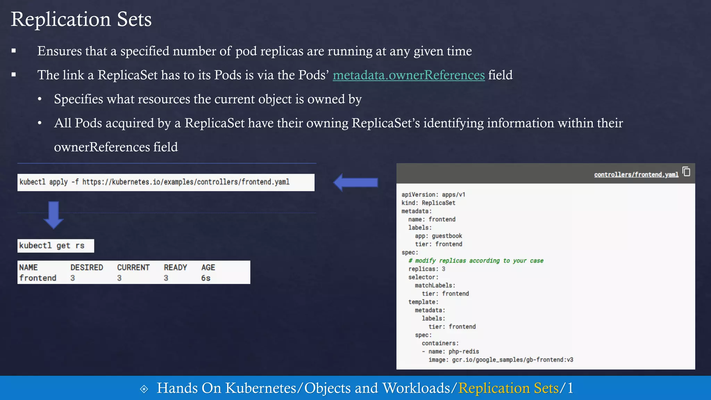Click the '6s' age value
The image size is (711, 400).
pos(206,278)
